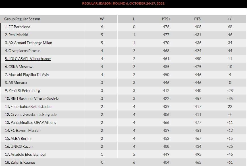Open Panathinaikos OPAP Athens team page
This screenshot has width=247, height=166.
click(x=30, y=122)
